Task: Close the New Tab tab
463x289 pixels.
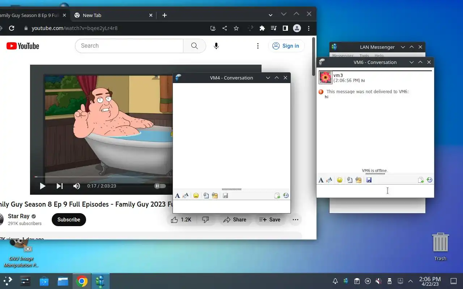Action: click(151, 15)
